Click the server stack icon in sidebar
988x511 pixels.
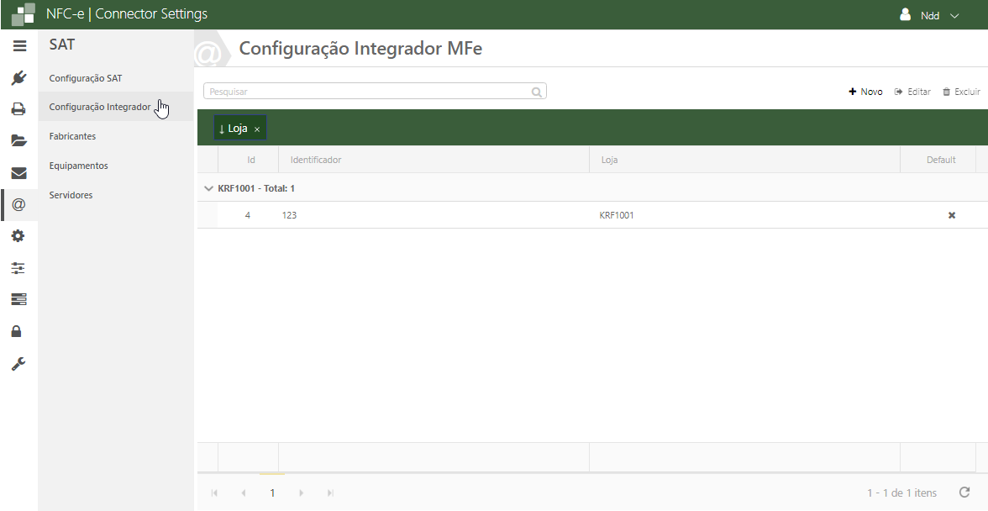tap(18, 299)
